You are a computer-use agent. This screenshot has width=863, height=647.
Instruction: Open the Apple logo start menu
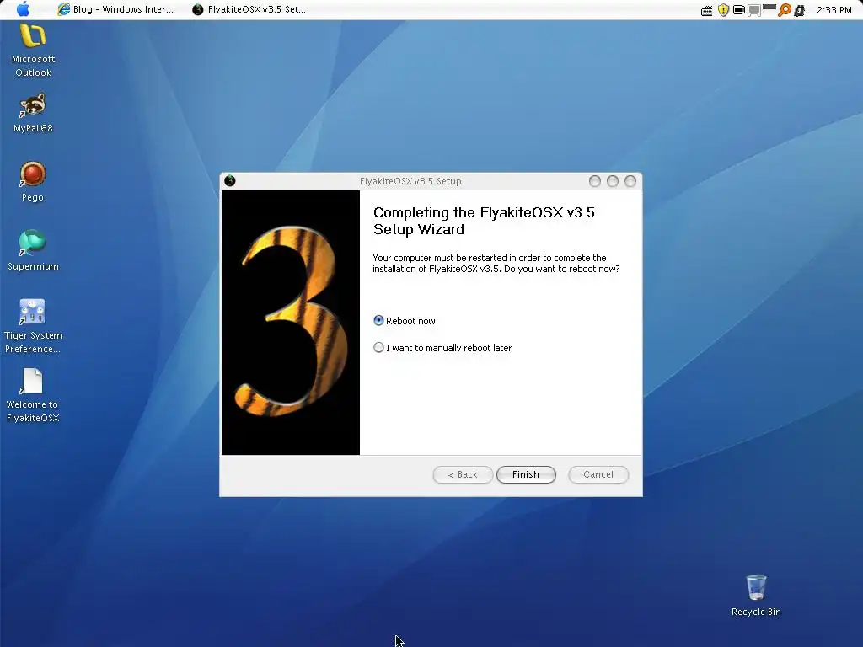click(23, 9)
